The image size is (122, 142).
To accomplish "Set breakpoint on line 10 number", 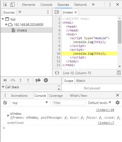I will [x=58, y=53].
